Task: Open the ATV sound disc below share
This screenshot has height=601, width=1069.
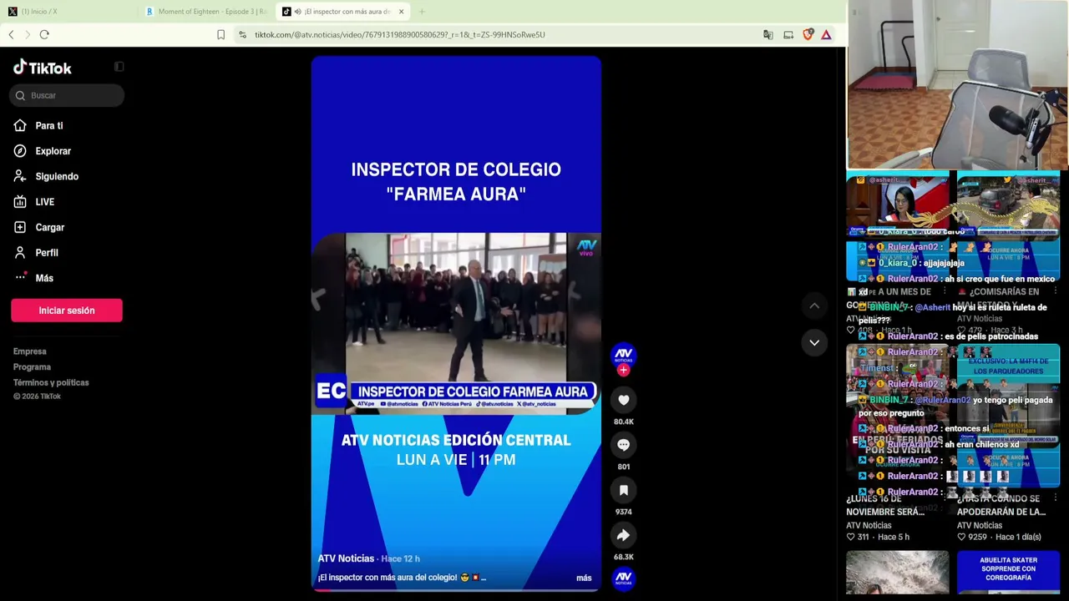Action: (x=623, y=578)
